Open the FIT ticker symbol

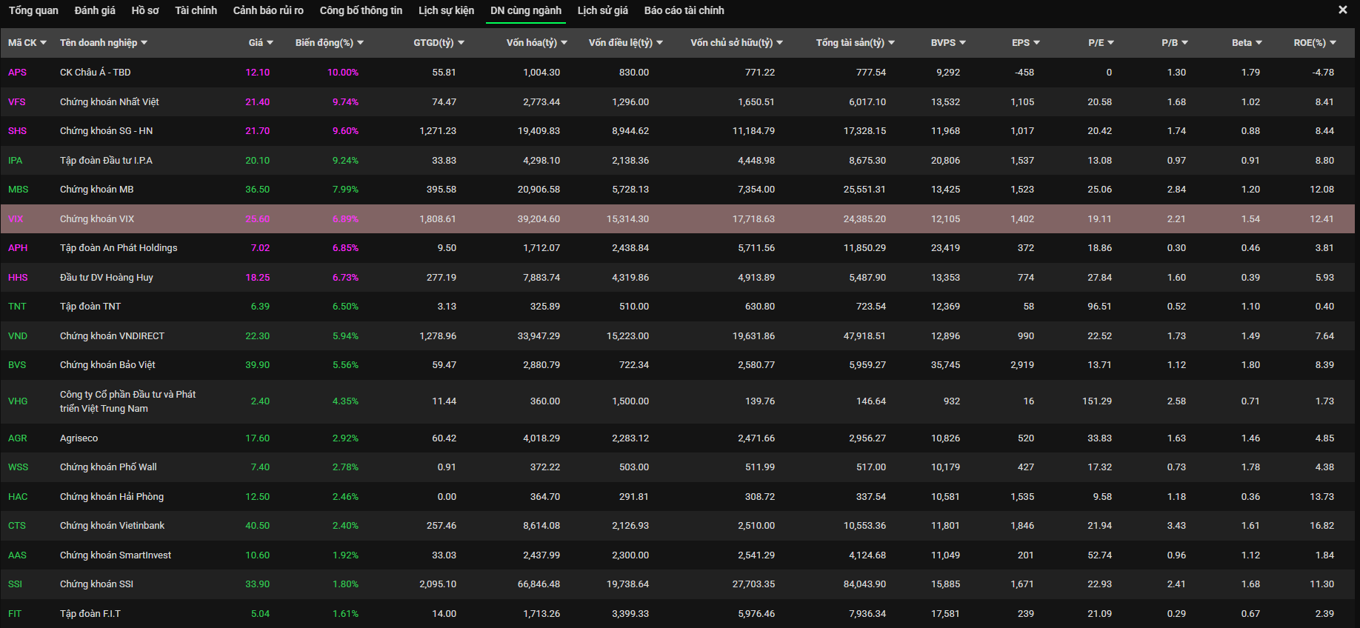point(15,614)
